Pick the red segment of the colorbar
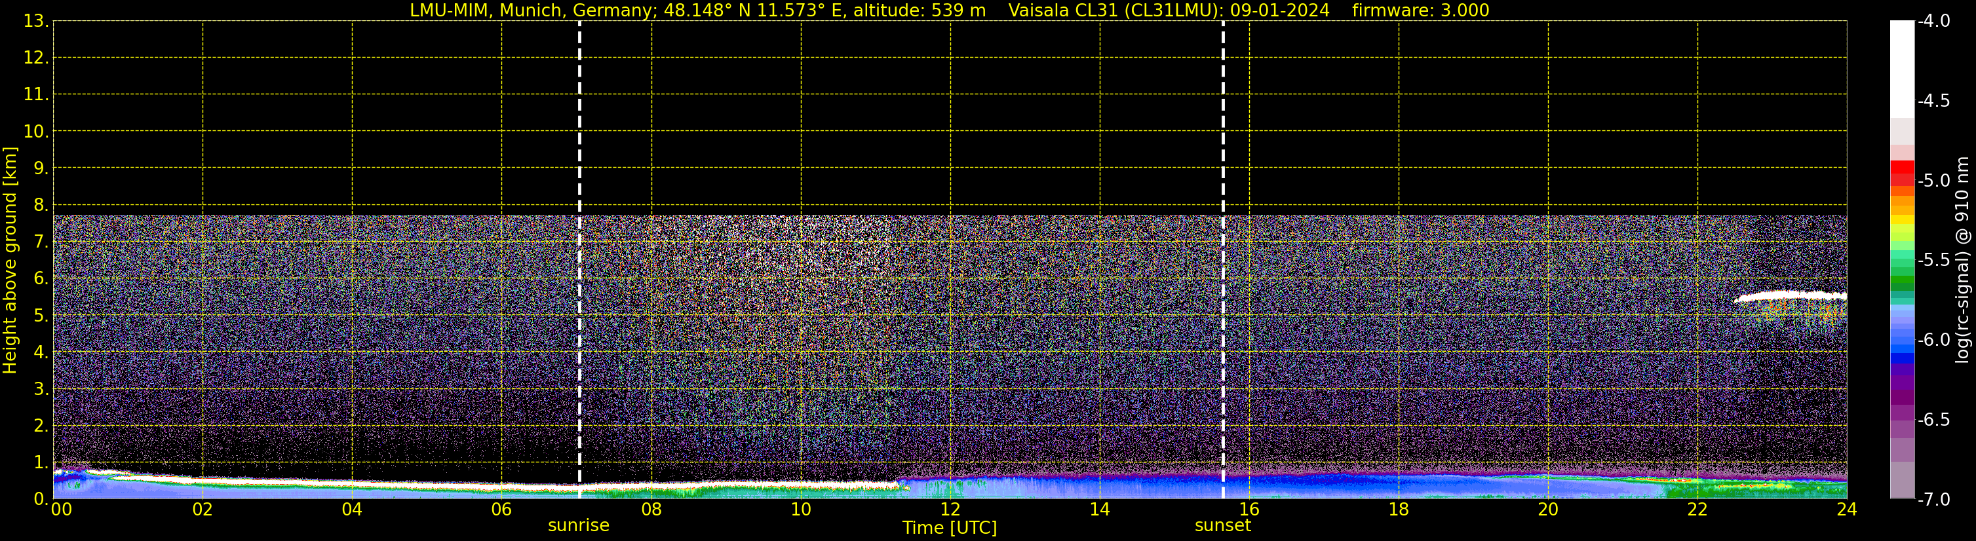1976x541 pixels. (1901, 168)
